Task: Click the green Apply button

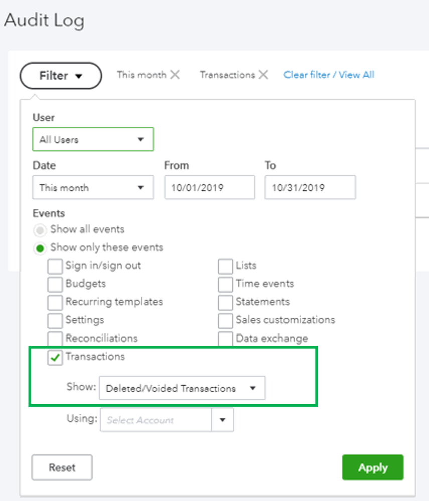Action: point(372,468)
